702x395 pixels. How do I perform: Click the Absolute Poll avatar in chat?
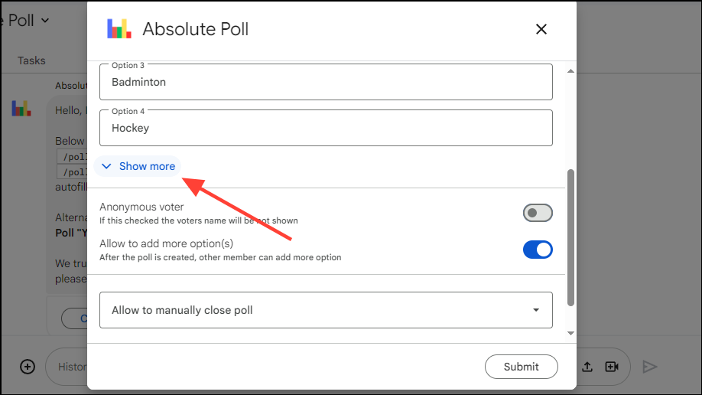click(21, 108)
